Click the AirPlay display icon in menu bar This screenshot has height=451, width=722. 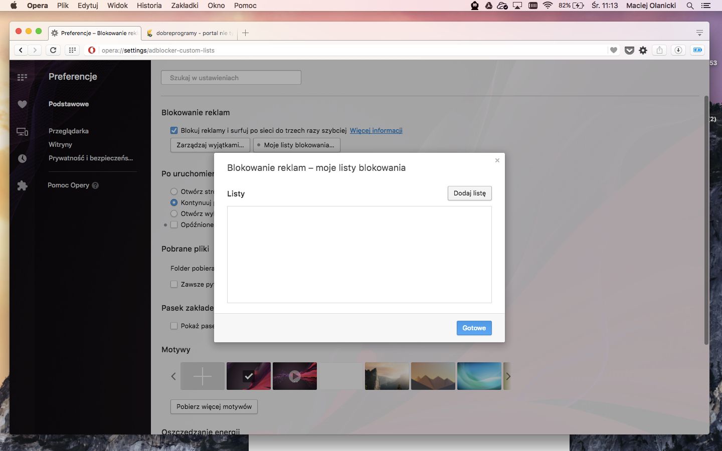tap(517, 6)
